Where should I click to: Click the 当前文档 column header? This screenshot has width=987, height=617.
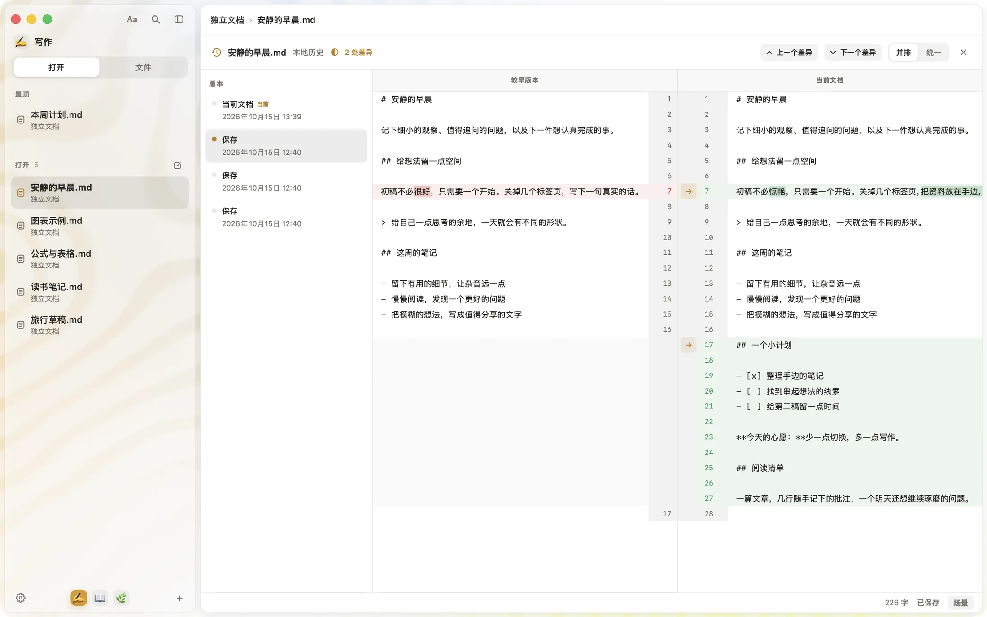(830, 80)
